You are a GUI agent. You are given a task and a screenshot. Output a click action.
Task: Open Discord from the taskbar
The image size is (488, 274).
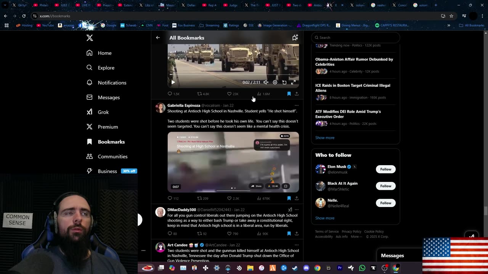pos(306,268)
